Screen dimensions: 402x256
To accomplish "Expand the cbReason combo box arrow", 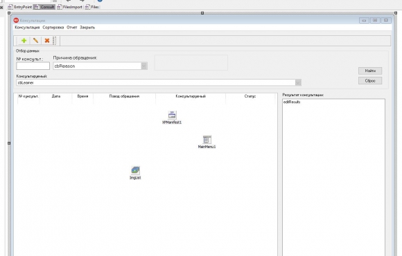I will pyautogui.click(x=144, y=66).
